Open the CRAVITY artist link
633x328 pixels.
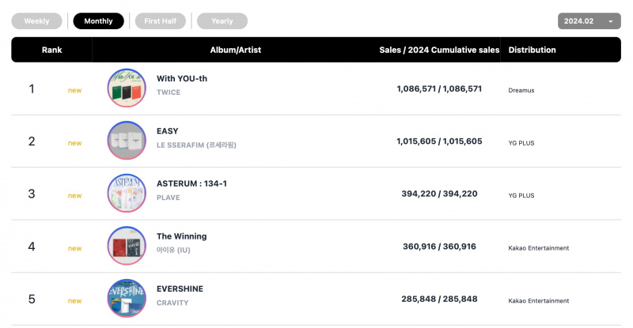point(172,303)
